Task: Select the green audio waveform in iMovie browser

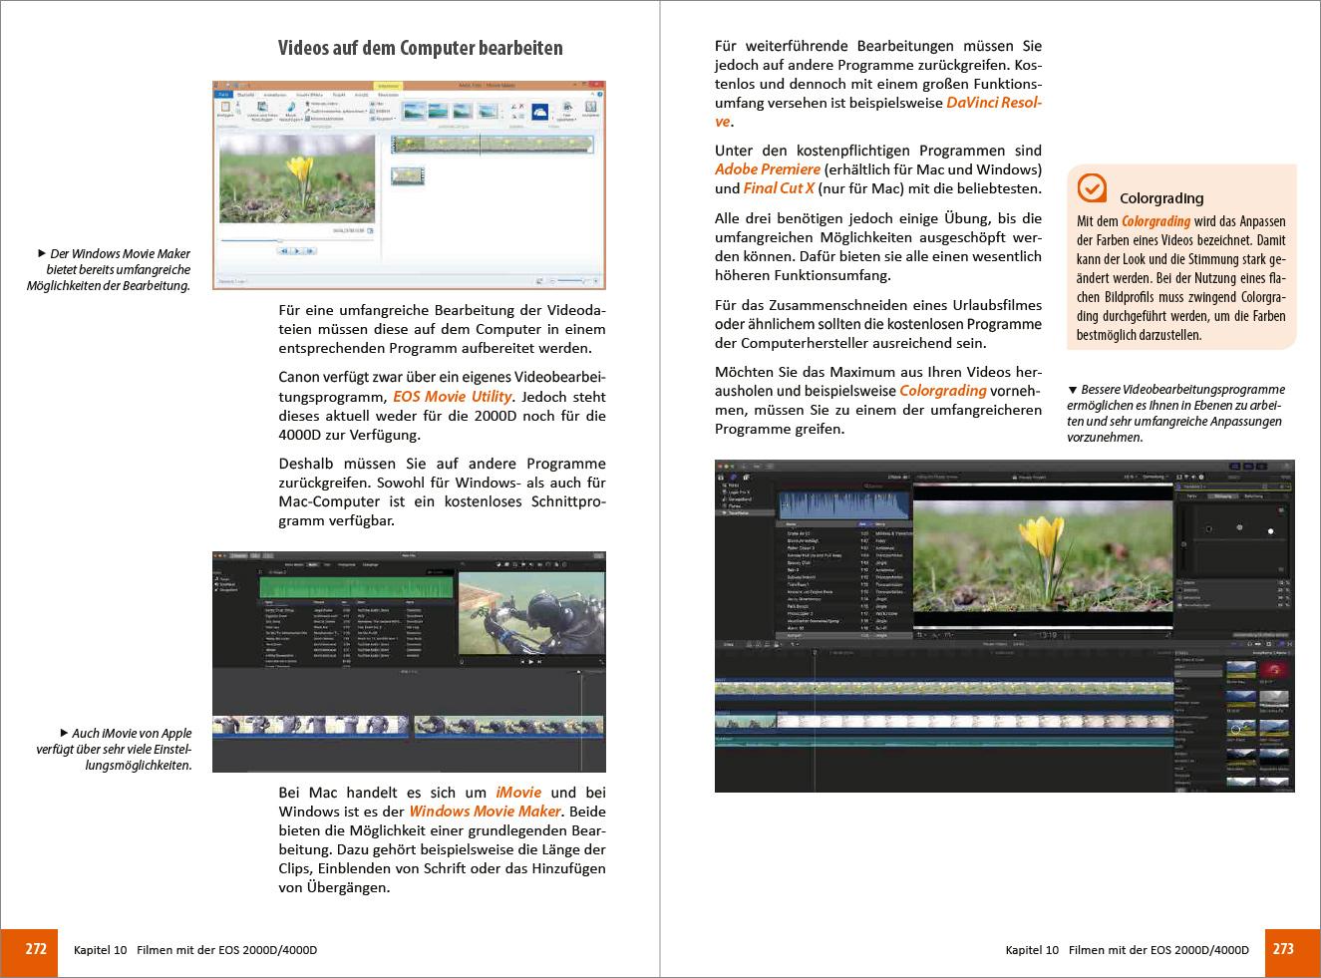Action: 357,585
